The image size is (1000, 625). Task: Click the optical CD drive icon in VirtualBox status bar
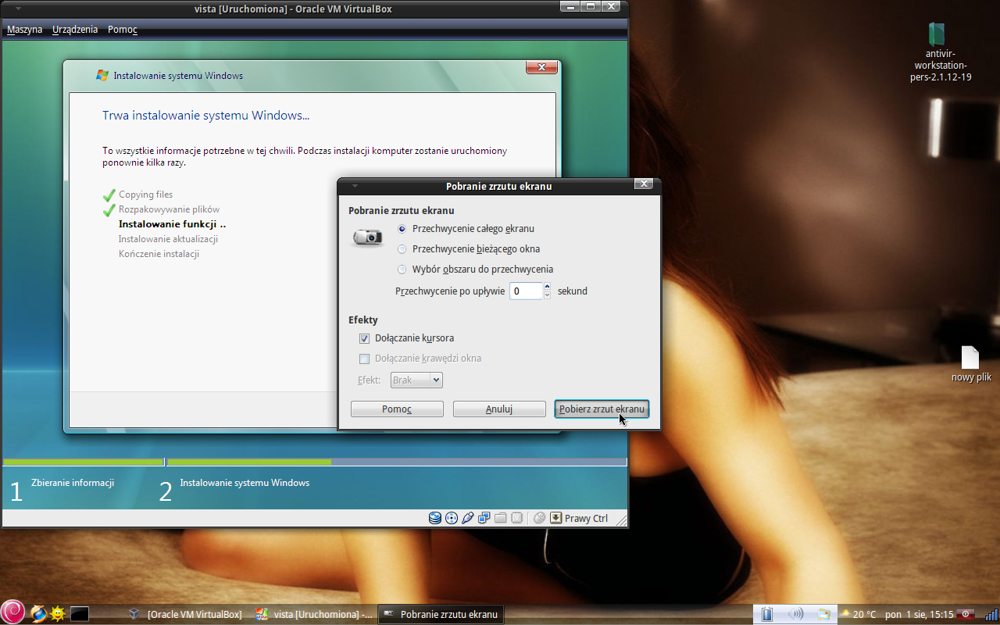pyautogui.click(x=452, y=518)
